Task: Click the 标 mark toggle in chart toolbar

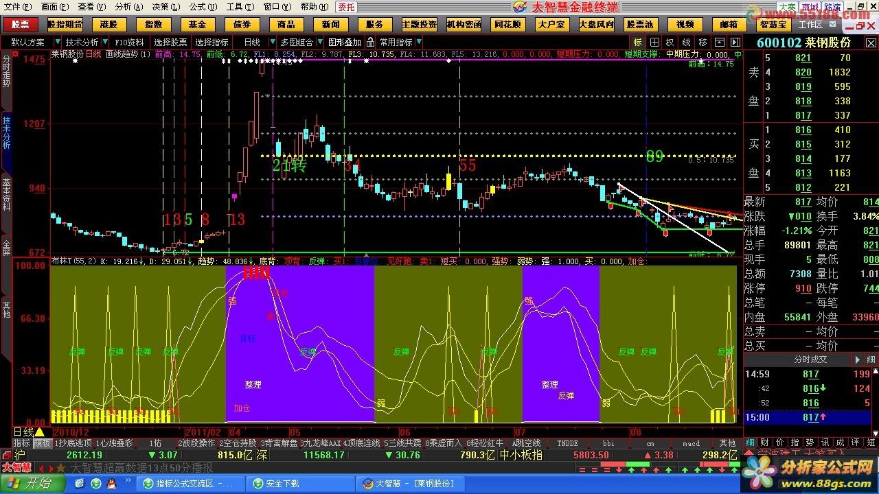Action: coord(639,43)
